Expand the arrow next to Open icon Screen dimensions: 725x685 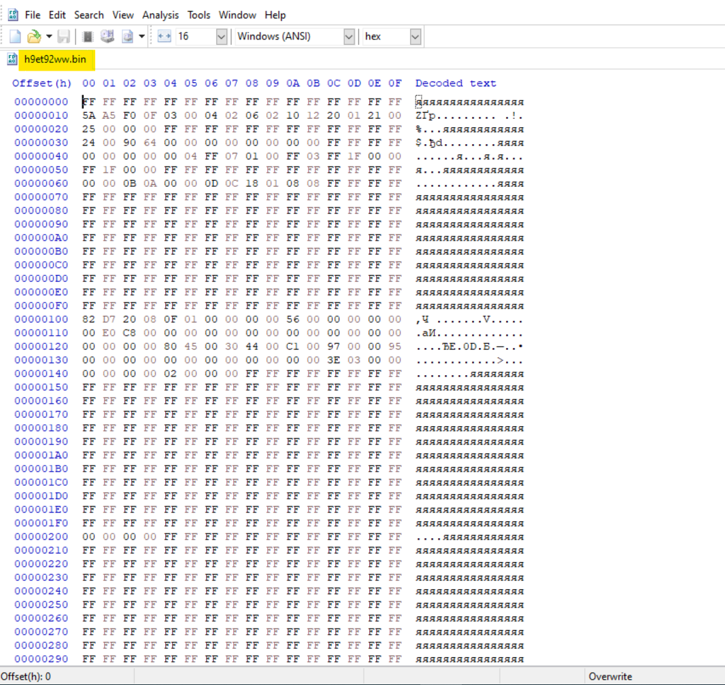tap(49, 37)
